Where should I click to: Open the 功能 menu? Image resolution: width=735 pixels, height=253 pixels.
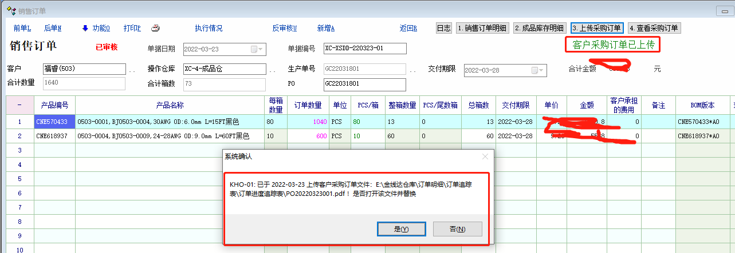pos(101,28)
